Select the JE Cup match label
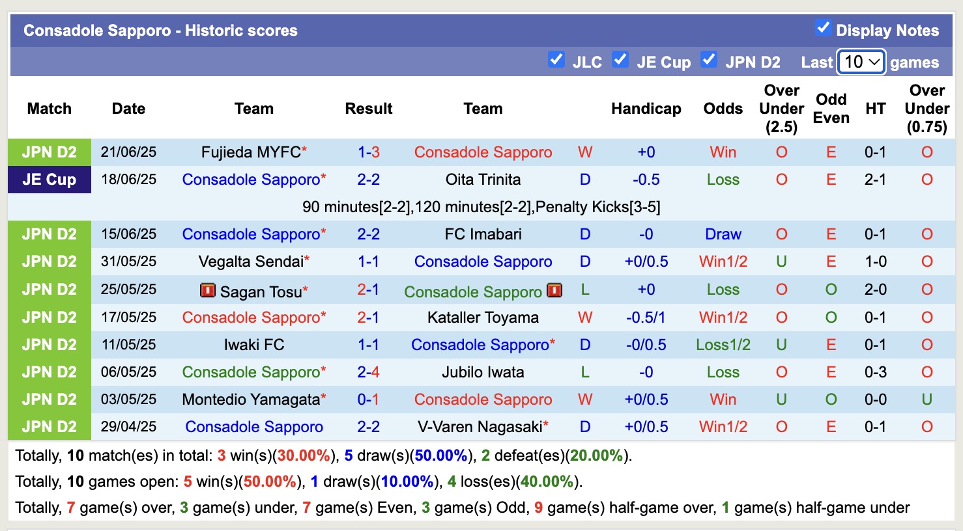Screen dimensions: 963x531 (50, 180)
